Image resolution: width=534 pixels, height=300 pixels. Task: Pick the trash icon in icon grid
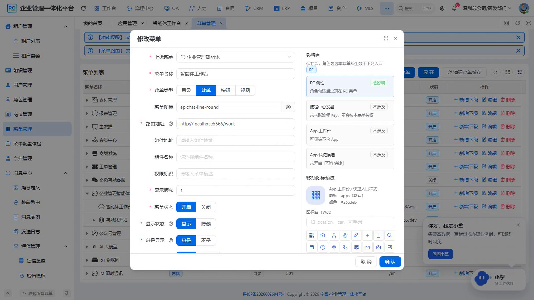tap(378, 235)
